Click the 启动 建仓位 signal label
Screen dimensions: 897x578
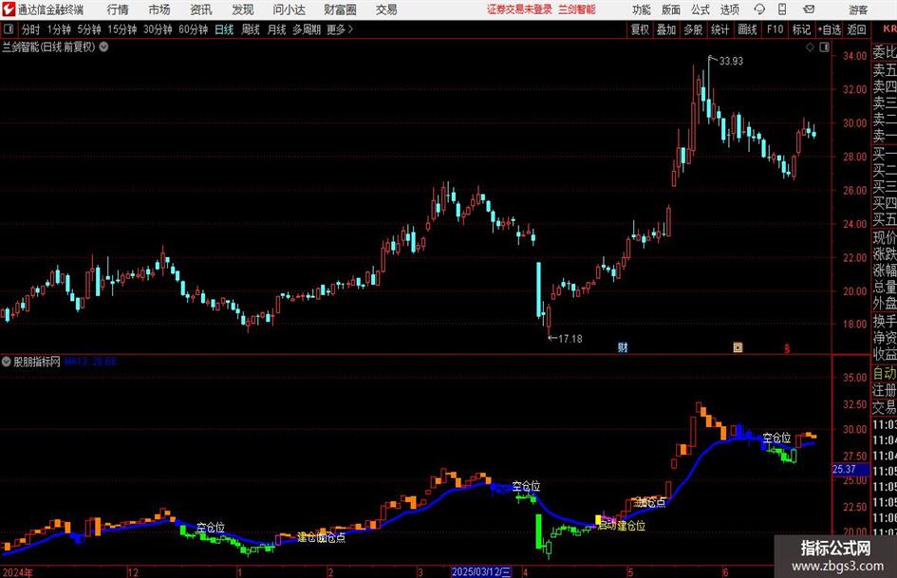pos(622,526)
